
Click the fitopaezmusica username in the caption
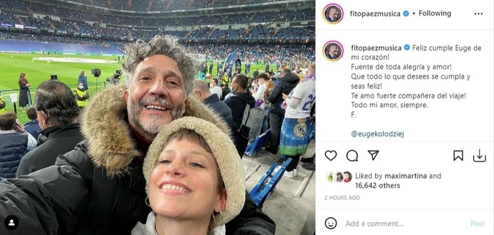point(375,48)
